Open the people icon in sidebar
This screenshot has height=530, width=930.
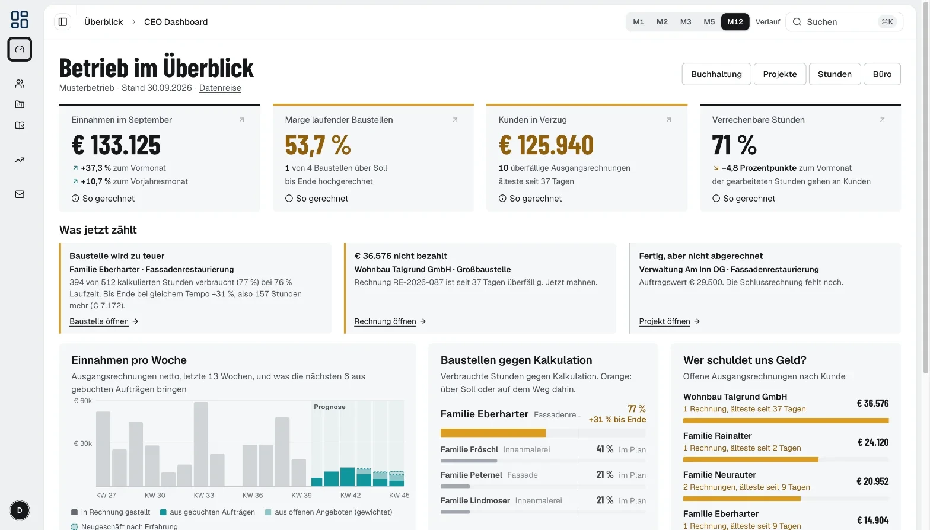pyautogui.click(x=20, y=84)
